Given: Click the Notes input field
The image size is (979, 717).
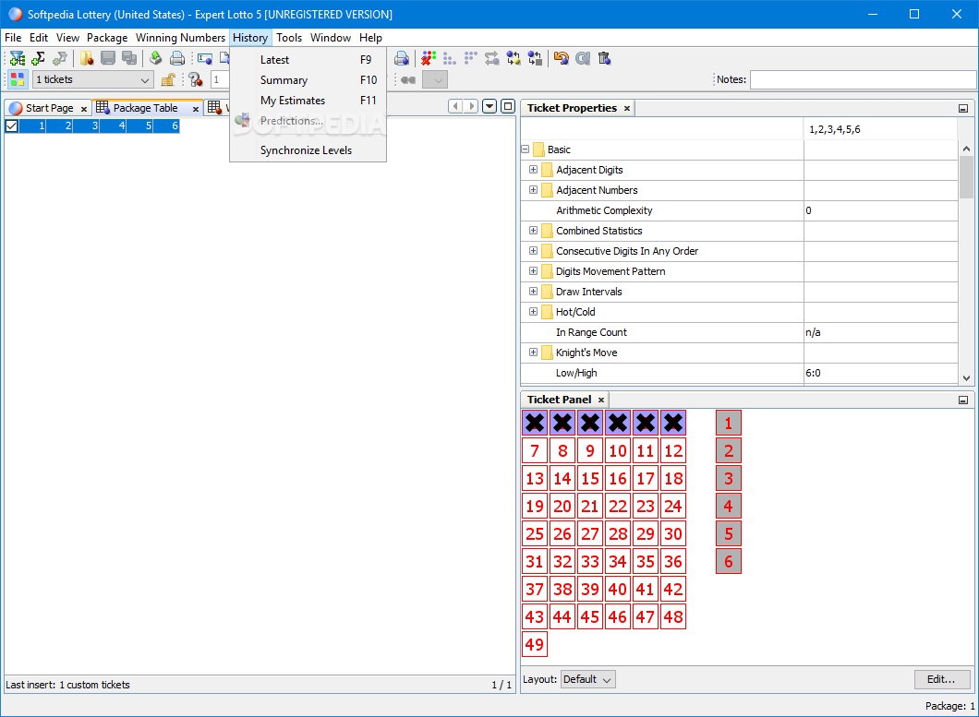Looking at the screenshot, I should tap(863, 79).
